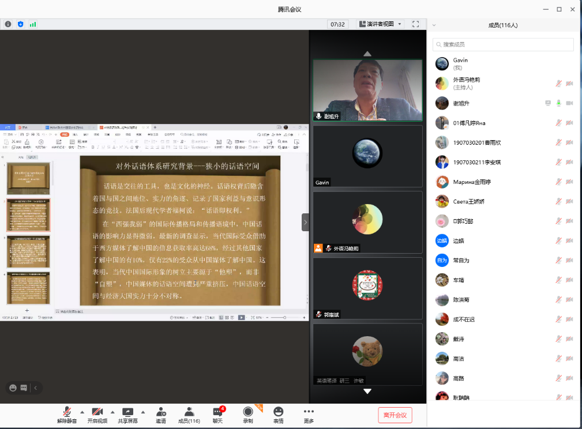Collapse the members panel chevron
This screenshot has height=429, width=582.
coord(434,25)
